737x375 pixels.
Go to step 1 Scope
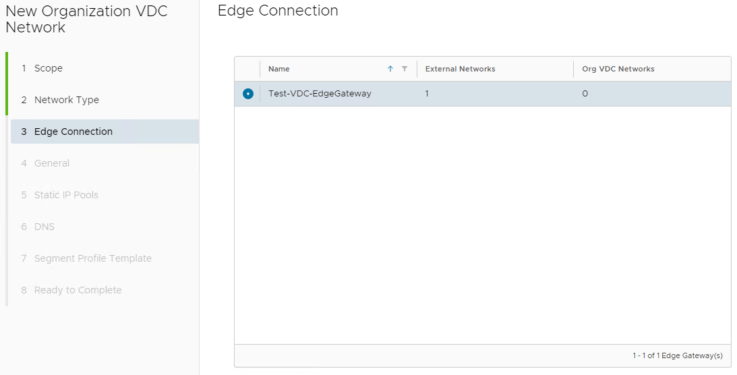pyautogui.click(x=49, y=68)
